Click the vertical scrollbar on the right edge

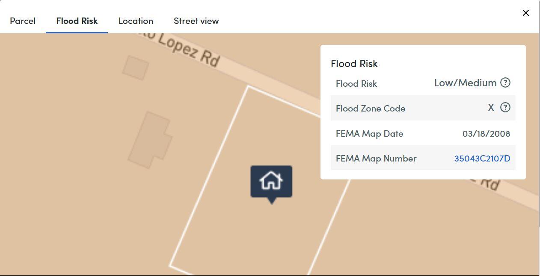(x=538, y=128)
